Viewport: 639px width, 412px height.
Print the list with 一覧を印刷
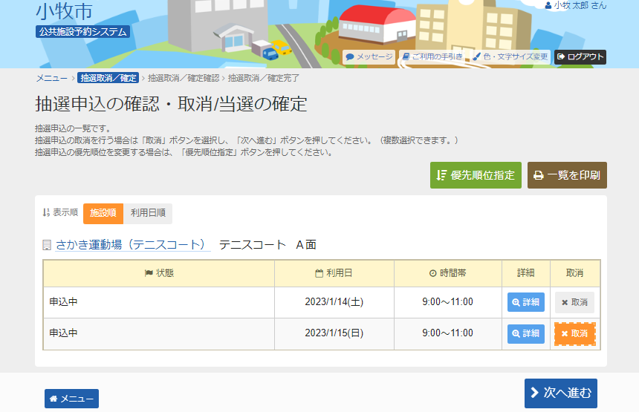click(567, 175)
